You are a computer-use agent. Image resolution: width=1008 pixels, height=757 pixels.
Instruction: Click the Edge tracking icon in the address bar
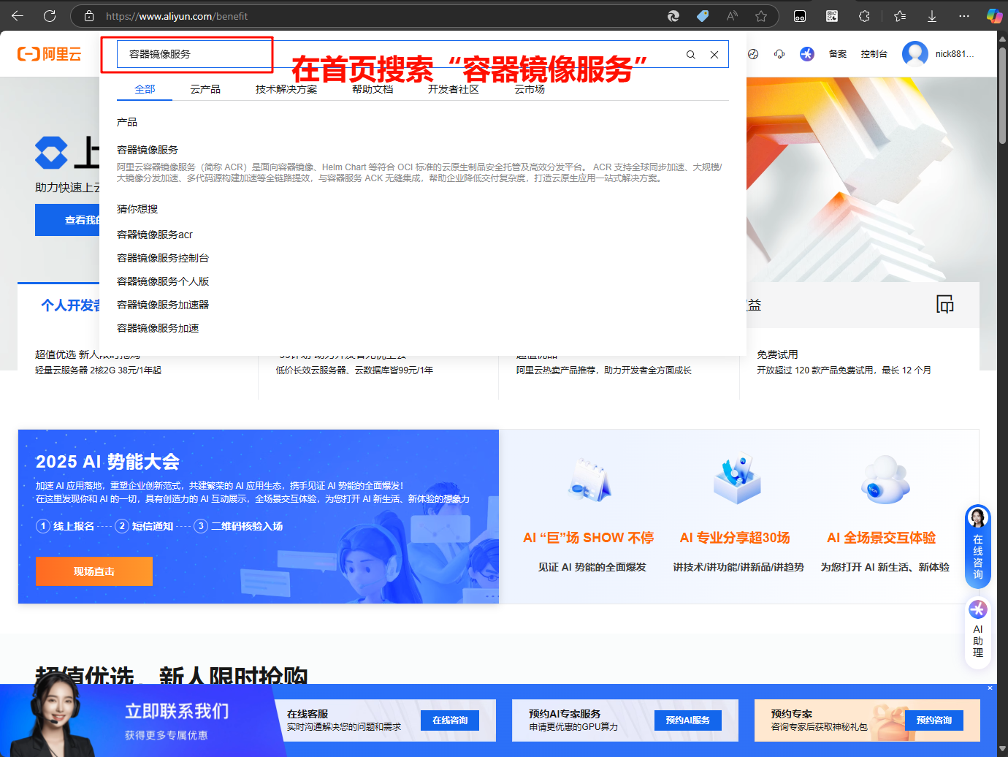[x=673, y=16]
